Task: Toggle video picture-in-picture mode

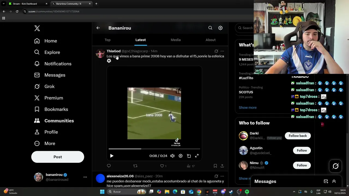Action: coord(189,156)
